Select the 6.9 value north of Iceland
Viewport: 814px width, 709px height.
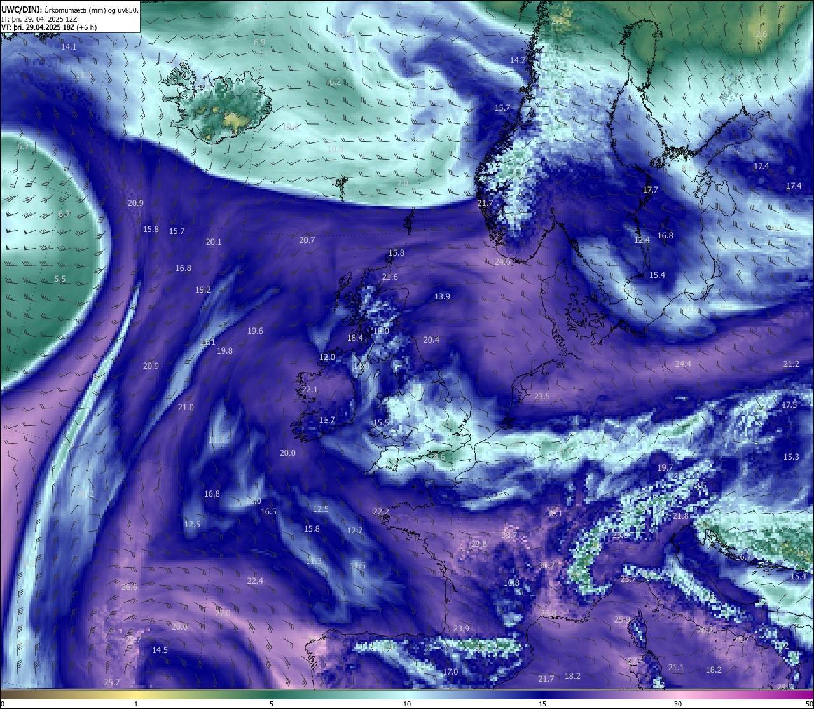(259, 42)
